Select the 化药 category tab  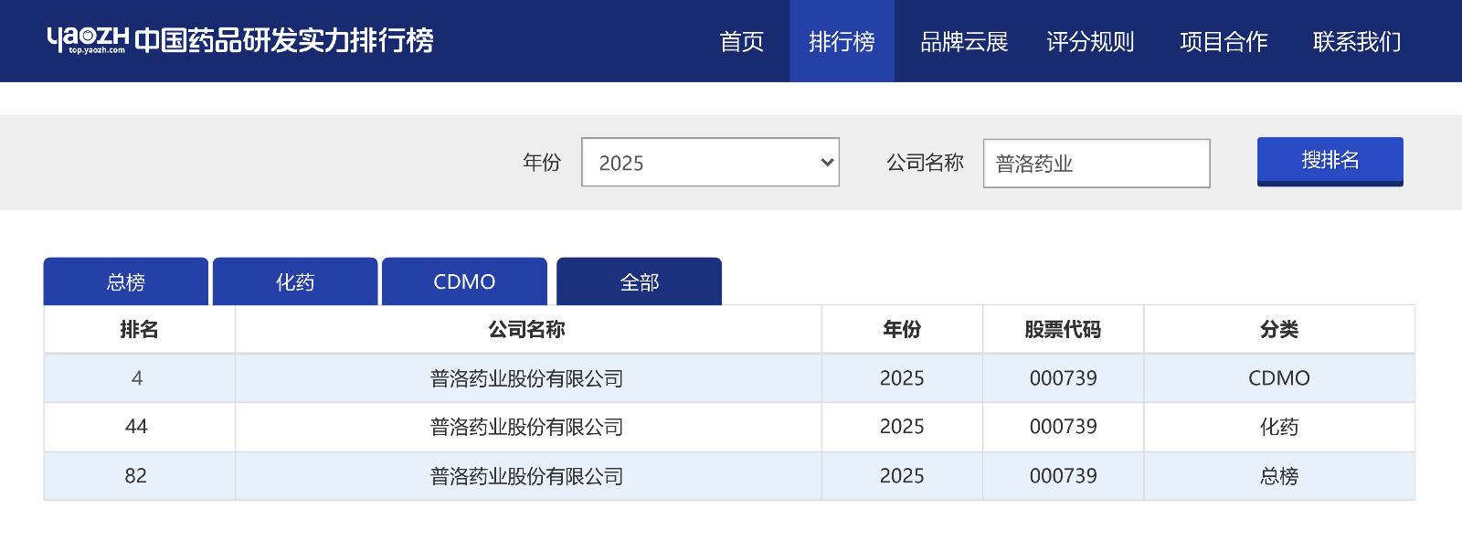pos(294,281)
